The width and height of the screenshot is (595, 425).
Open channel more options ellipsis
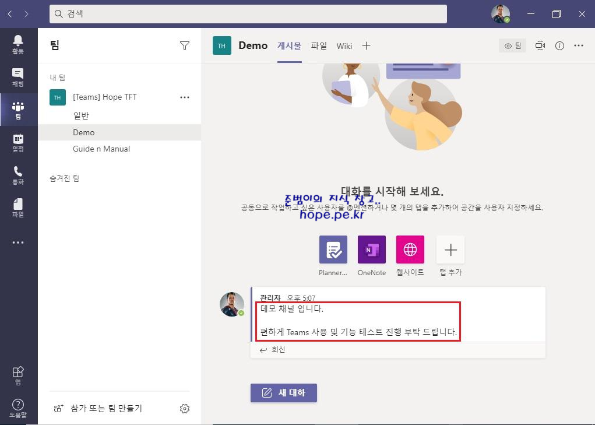click(579, 45)
